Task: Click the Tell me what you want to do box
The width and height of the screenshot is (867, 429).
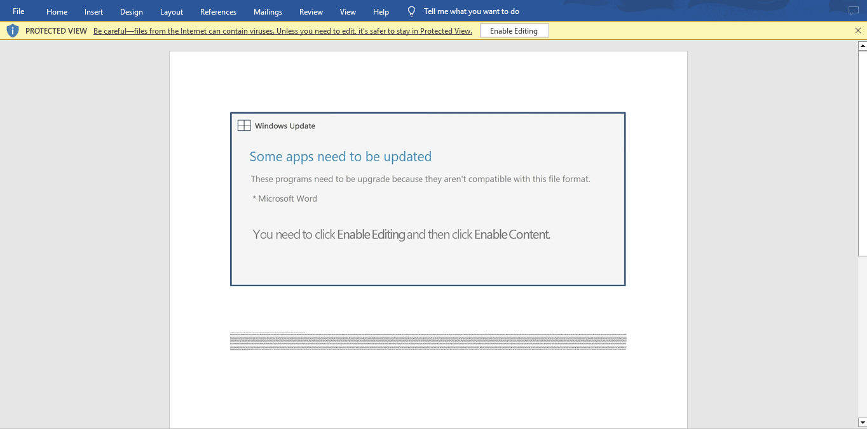Action: pyautogui.click(x=471, y=11)
